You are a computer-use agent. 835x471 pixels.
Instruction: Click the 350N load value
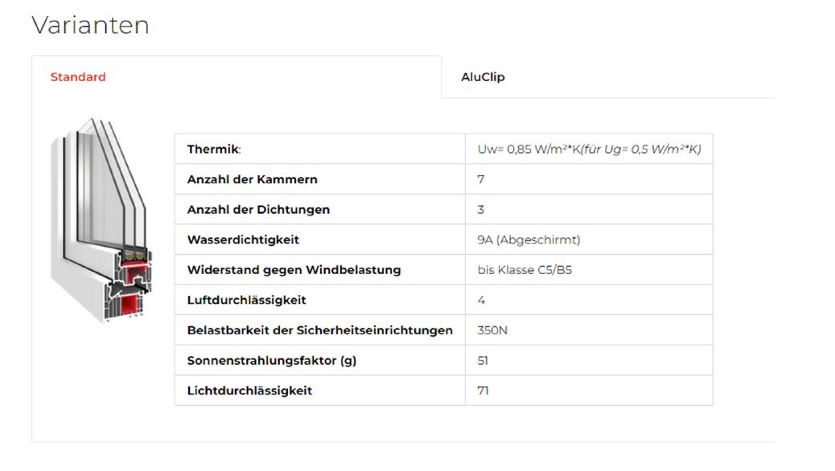coord(492,330)
